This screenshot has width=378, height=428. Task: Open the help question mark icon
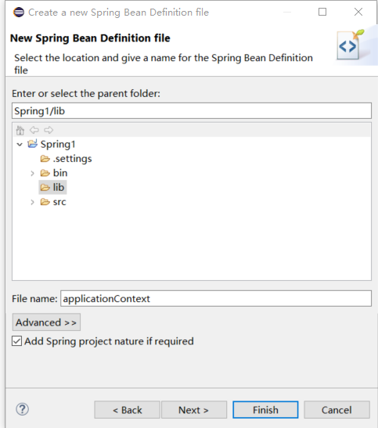(22, 409)
